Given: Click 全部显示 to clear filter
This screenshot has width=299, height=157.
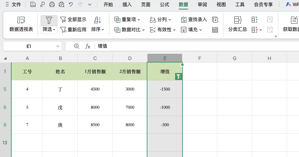Looking at the screenshot, I should tap(73, 20).
